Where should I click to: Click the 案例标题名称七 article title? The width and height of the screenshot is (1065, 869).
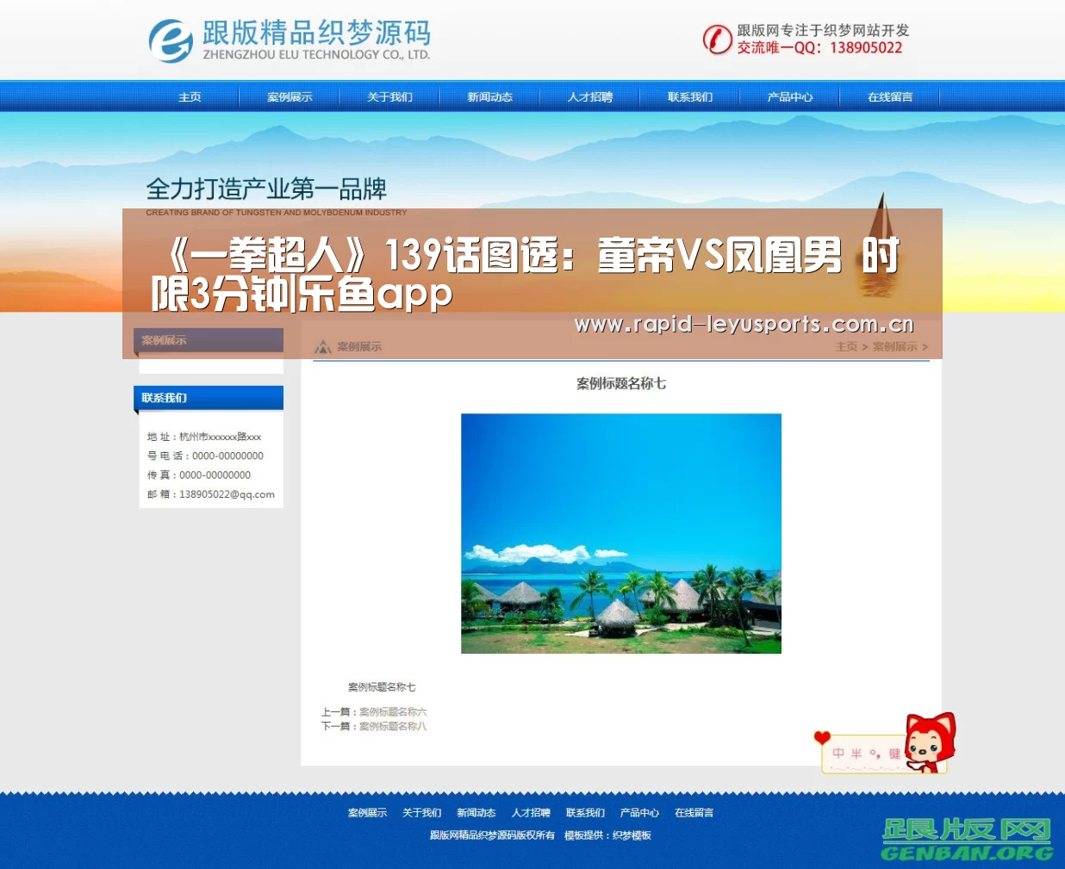pyautogui.click(x=621, y=383)
